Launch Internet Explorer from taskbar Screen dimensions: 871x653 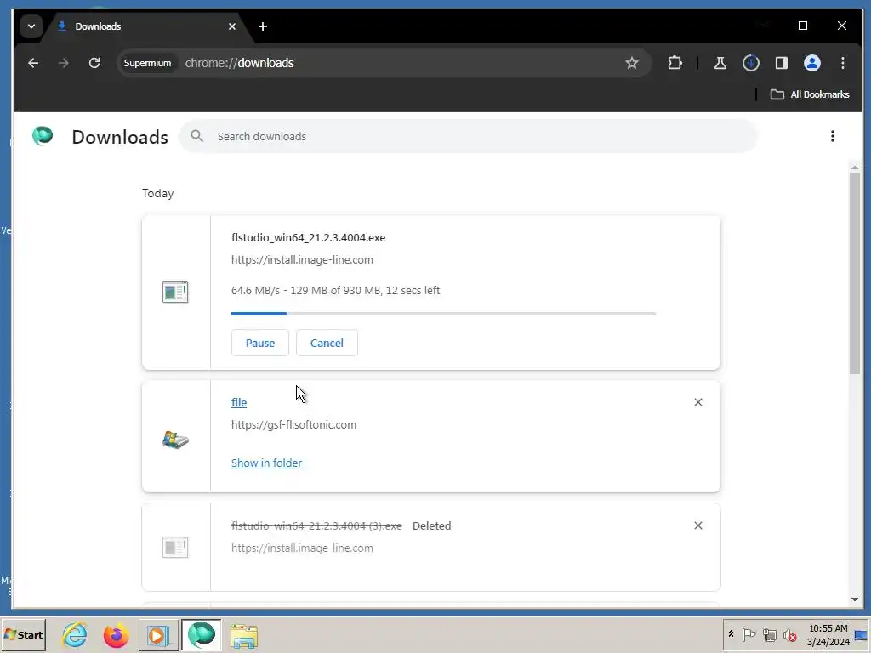tap(75, 635)
